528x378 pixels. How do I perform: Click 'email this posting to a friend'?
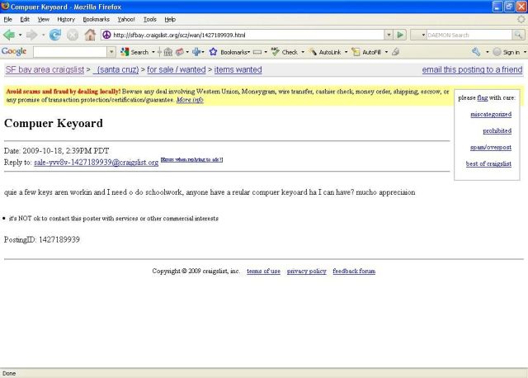coord(472,70)
